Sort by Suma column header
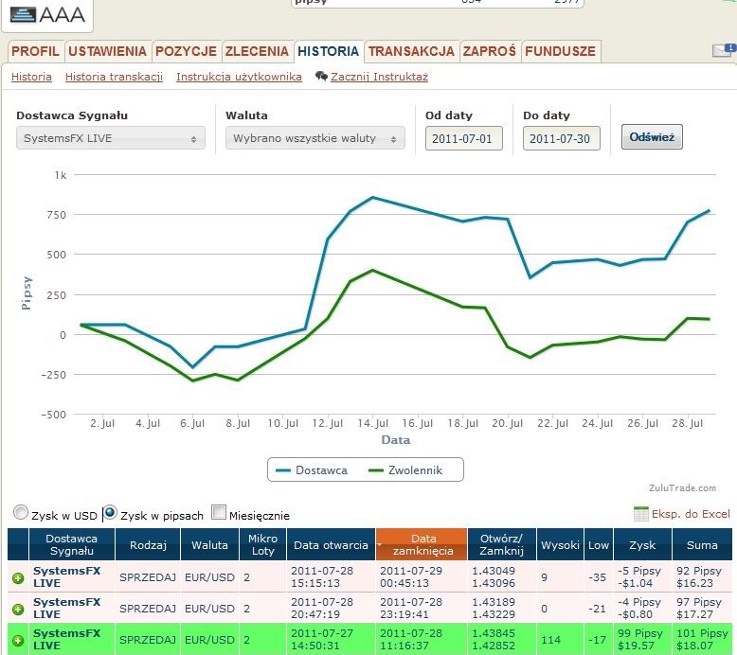The width and height of the screenshot is (737, 655). 702,544
